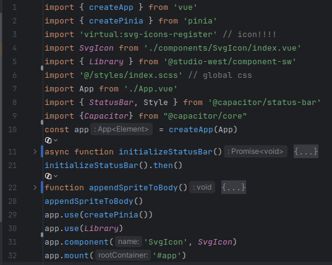The height and width of the screenshot is (265, 332).
Task: Click the 'const' keyword on line 10
Action: [x=57, y=130]
